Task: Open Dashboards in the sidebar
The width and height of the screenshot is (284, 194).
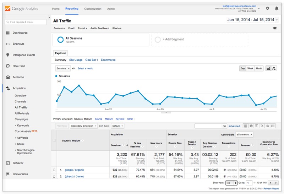Action: [20, 33]
